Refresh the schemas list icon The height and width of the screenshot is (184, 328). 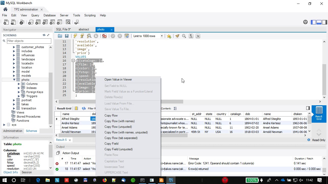pyautogui.click(x=44, y=35)
